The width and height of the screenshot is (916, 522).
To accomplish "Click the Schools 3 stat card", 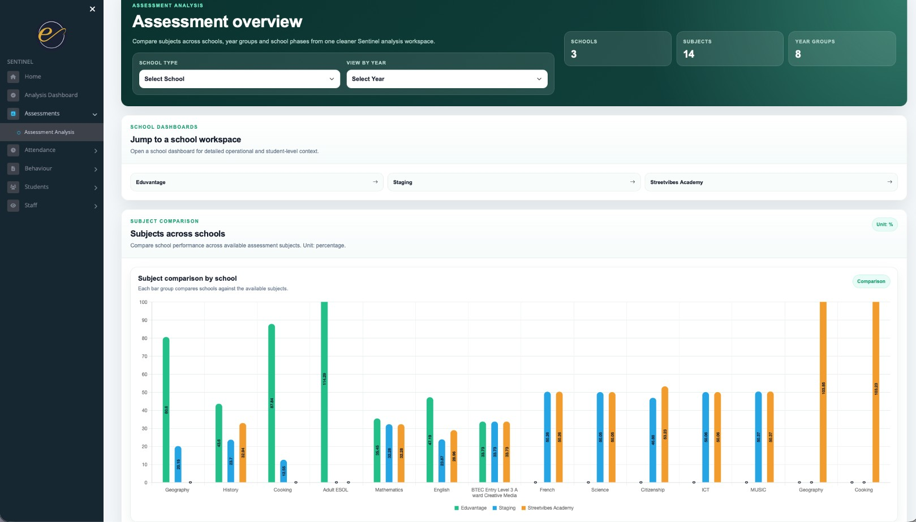I will 618,49.
